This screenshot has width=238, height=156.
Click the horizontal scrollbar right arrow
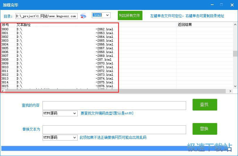click(231, 91)
